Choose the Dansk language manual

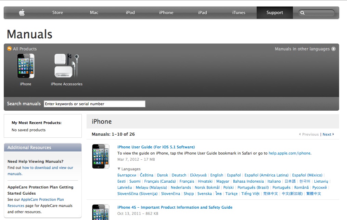(163, 175)
